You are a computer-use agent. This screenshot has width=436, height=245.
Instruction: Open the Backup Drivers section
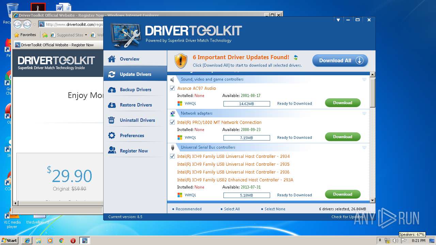[135, 89]
